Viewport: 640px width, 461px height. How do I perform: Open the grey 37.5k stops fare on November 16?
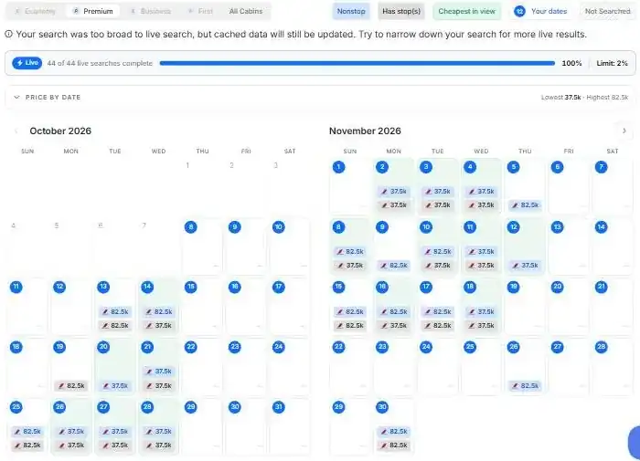(x=394, y=326)
